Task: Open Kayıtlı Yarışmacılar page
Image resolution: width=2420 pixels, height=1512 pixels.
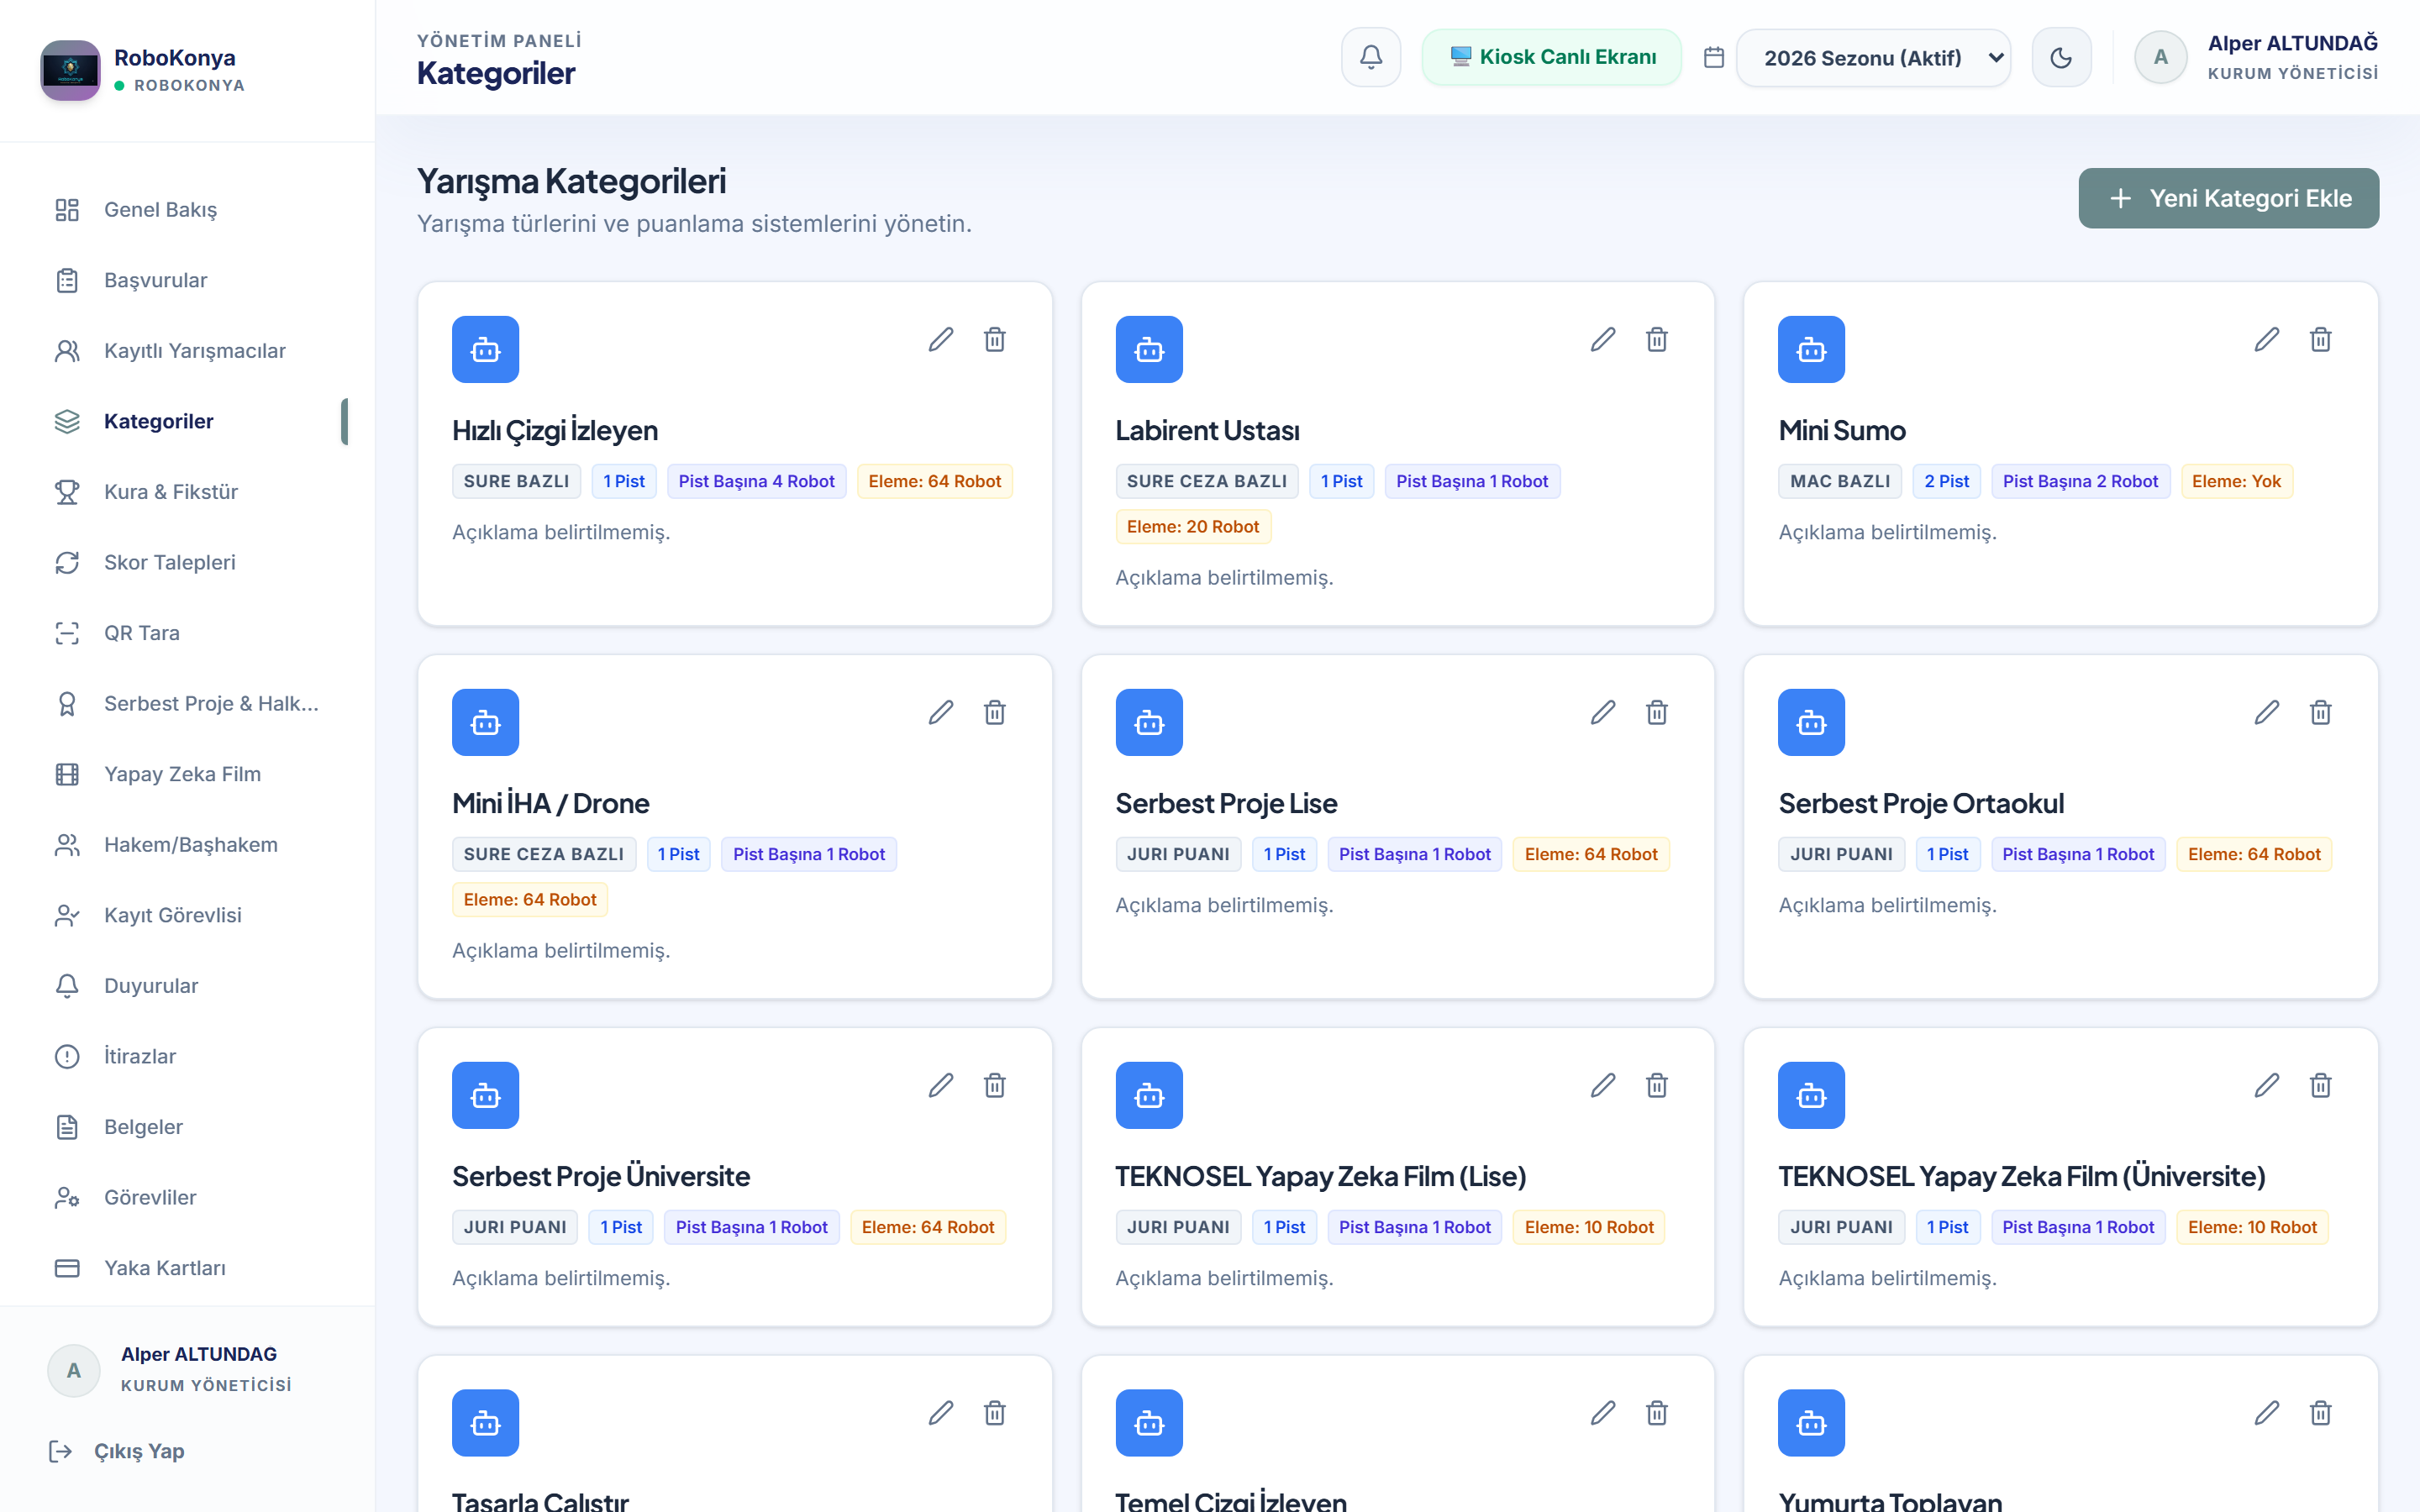Action: [187, 351]
